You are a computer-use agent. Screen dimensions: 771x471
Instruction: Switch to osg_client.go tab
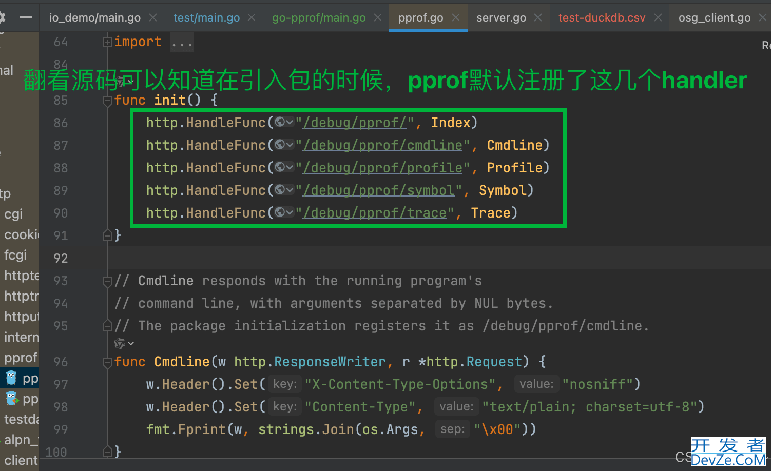(715, 18)
